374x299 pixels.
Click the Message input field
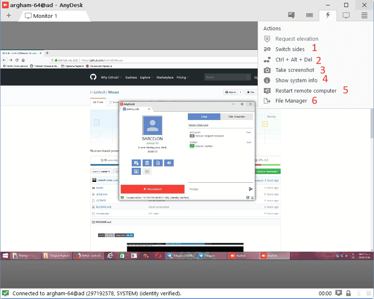point(217,189)
